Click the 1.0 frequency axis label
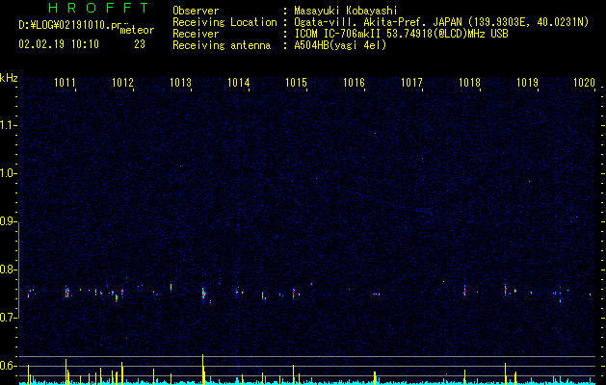The height and width of the screenshot is (385, 606). coord(9,173)
